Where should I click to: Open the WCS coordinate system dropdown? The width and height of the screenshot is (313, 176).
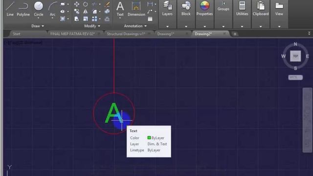pyautogui.click(x=295, y=77)
